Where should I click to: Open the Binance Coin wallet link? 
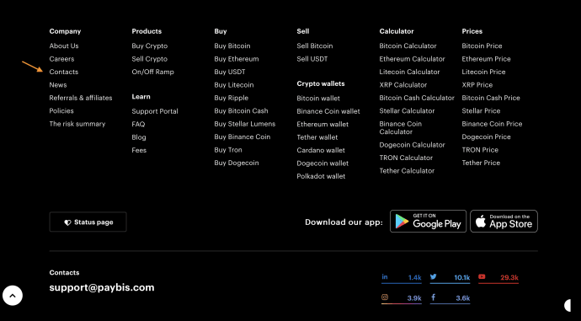328,111
